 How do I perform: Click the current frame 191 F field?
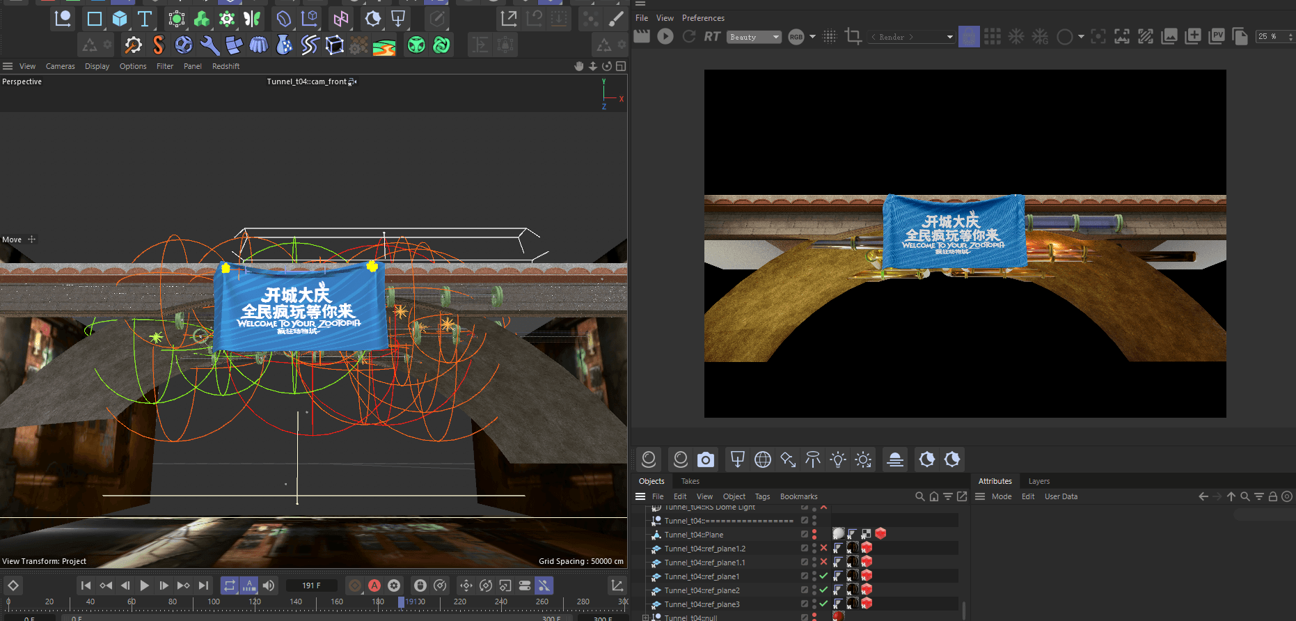[311, 585]
